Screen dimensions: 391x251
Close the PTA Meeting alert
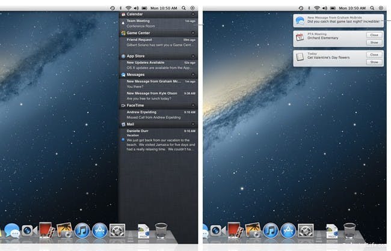[x=374, y=35]
